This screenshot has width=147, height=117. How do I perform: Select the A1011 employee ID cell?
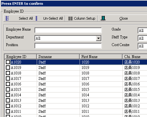pos(16,112)
